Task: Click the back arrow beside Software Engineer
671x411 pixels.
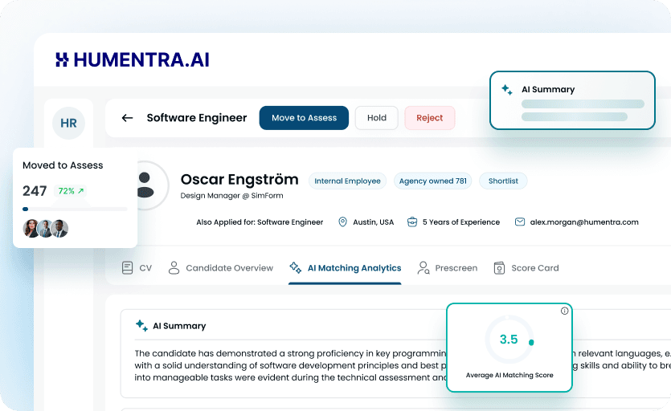Action: [x=127, y=118]
